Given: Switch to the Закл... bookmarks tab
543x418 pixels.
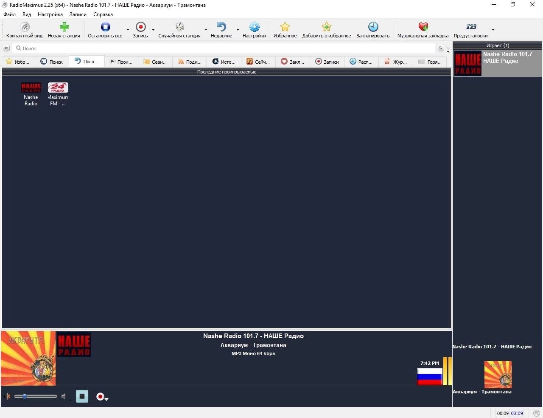Looking at the screenshot, I should coord(293,62).
